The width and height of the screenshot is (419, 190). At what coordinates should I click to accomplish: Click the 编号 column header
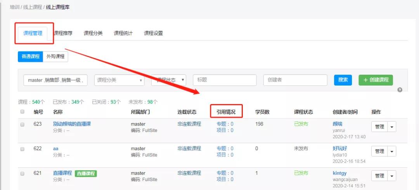tap(38, 112)
